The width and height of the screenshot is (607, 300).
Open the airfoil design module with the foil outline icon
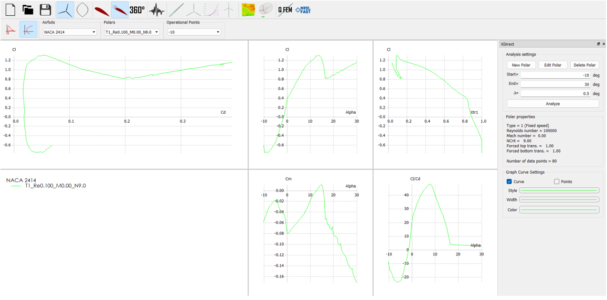82,9
